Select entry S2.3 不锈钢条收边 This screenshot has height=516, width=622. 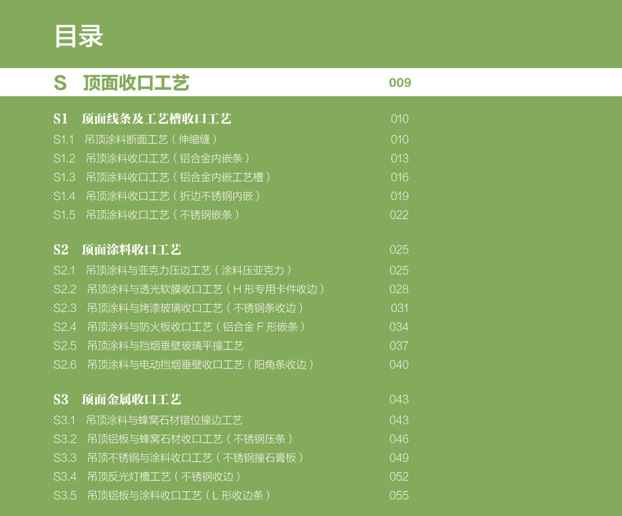[x=179, y=308]
